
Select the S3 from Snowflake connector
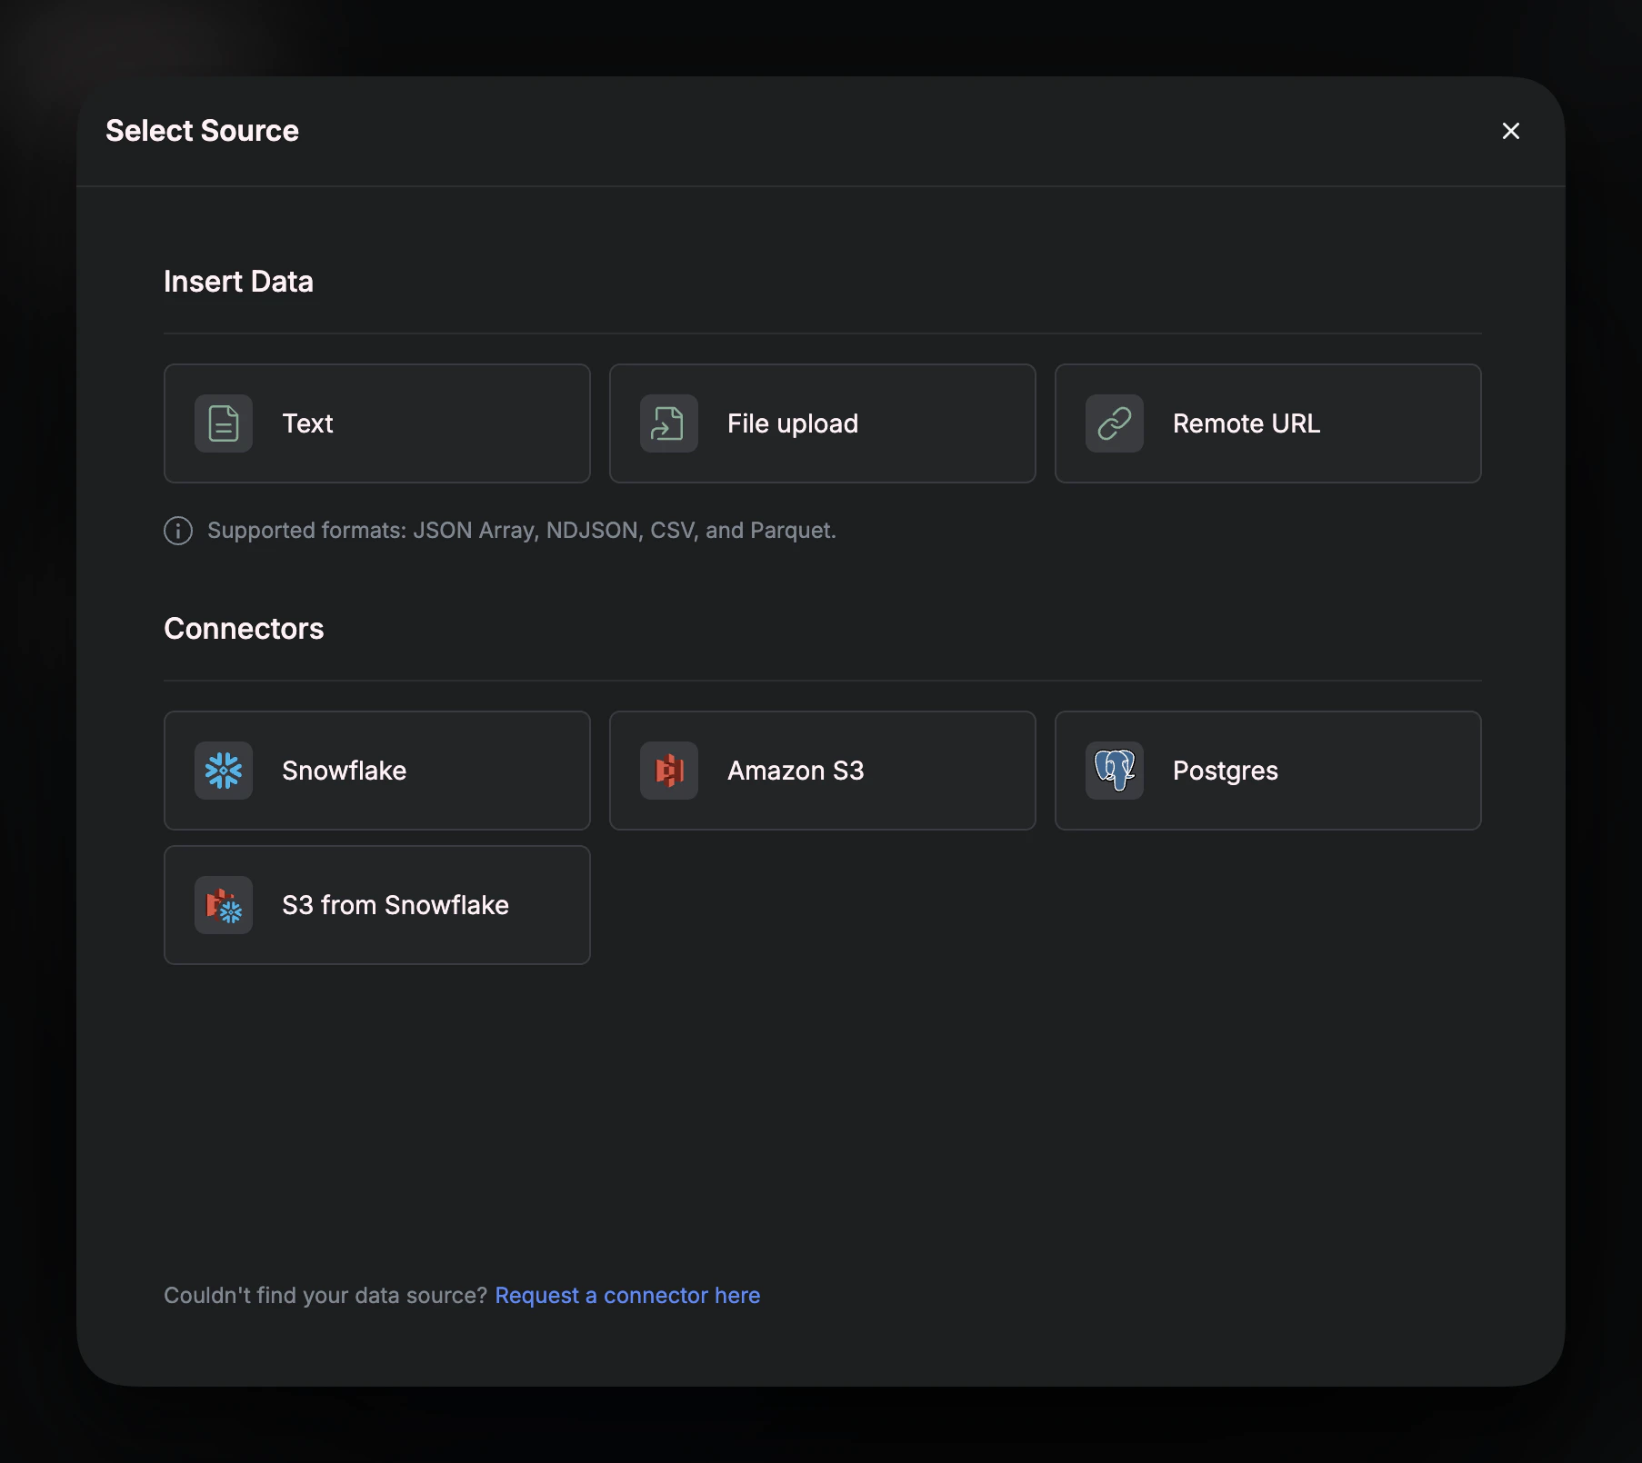[x=376, y=905]
